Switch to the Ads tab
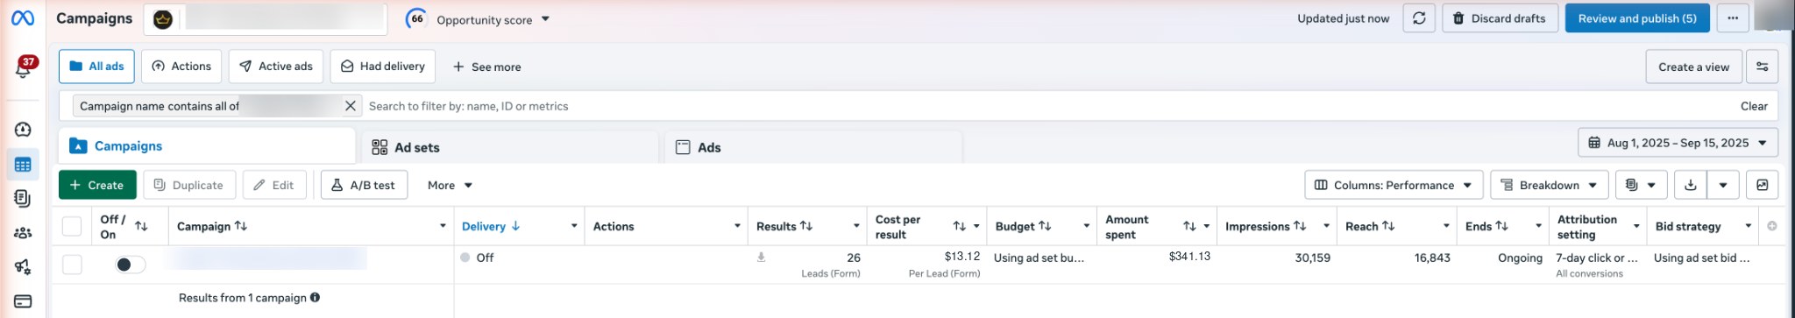This screenshot has width=1795, height=318. [813, 147]
